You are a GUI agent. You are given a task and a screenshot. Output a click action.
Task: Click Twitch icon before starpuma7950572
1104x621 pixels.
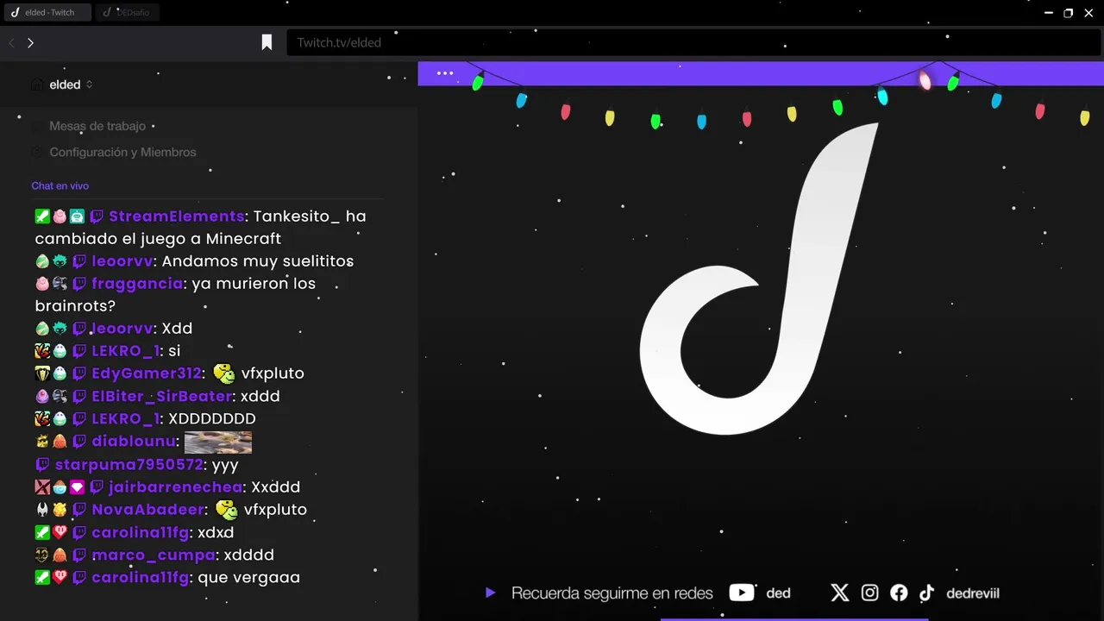(42, 464)
